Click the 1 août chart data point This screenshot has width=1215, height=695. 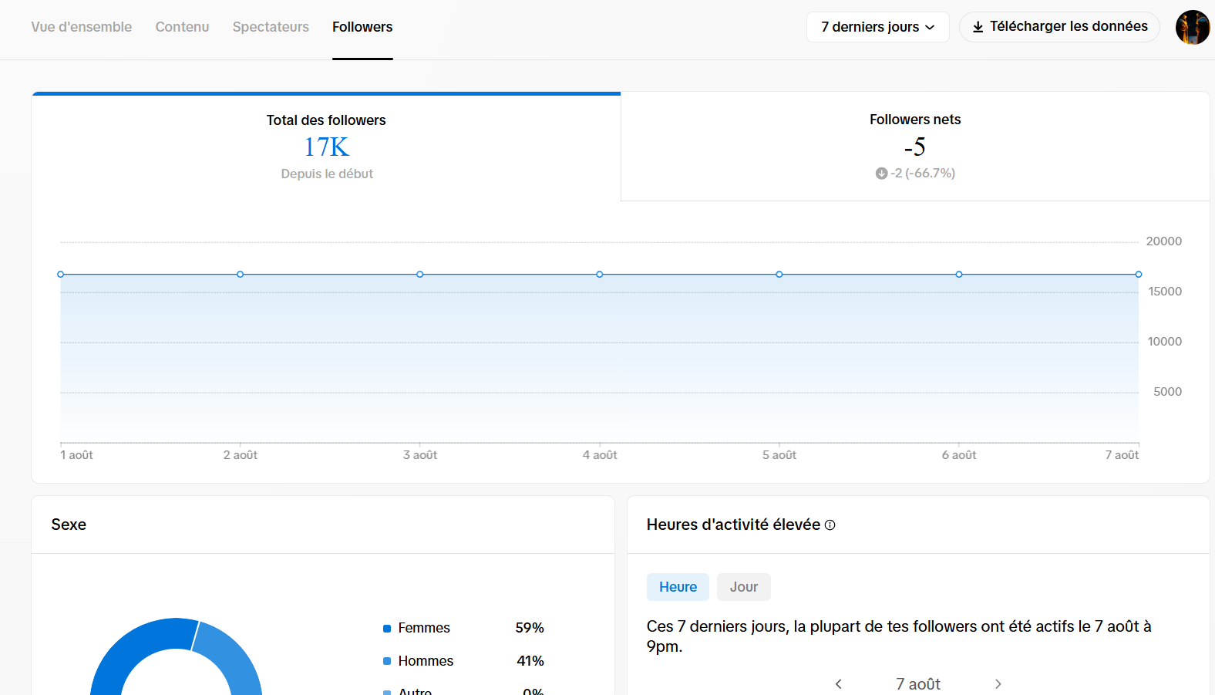(61, 275)
